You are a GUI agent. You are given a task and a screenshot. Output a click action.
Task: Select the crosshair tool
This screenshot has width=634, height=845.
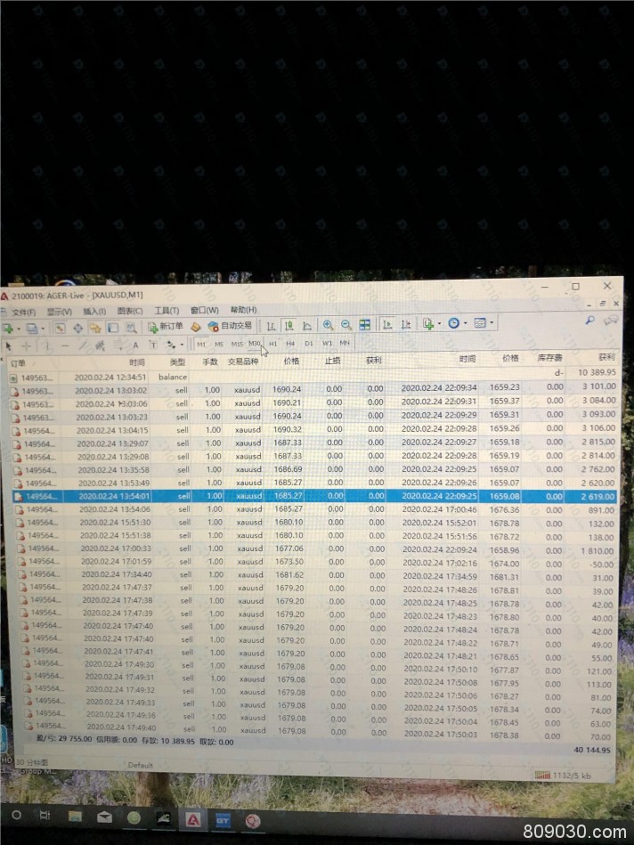[27, 346]
